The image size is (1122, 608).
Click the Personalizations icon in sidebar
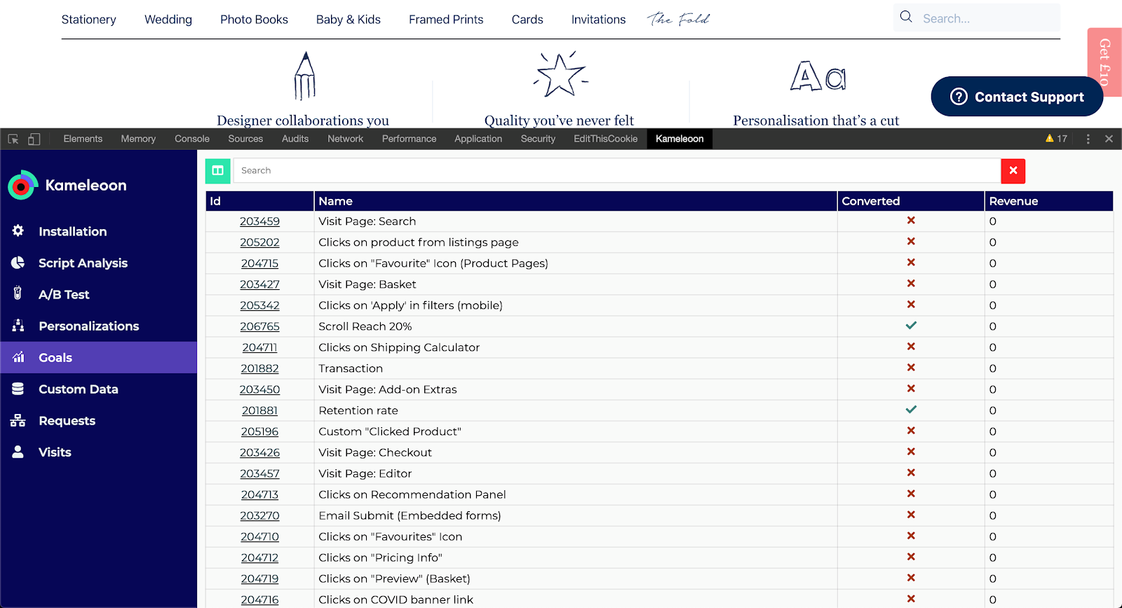(18, 325)
